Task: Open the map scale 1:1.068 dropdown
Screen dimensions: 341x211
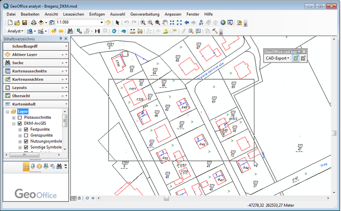Action: tap(101, 22)
